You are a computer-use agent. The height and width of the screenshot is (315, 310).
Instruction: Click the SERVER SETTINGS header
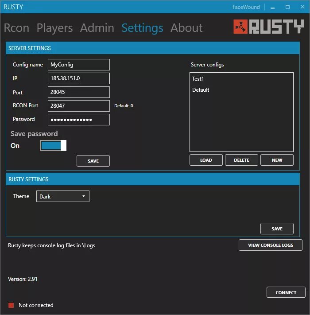[153, 48]
